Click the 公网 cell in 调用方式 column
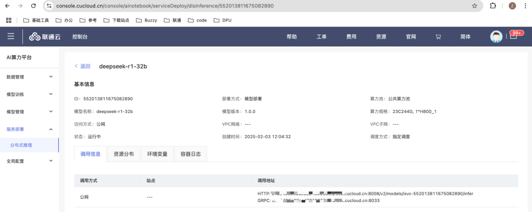 [84, 197]
